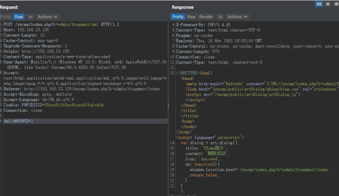Select the Request panel Pretty tab

6,17
